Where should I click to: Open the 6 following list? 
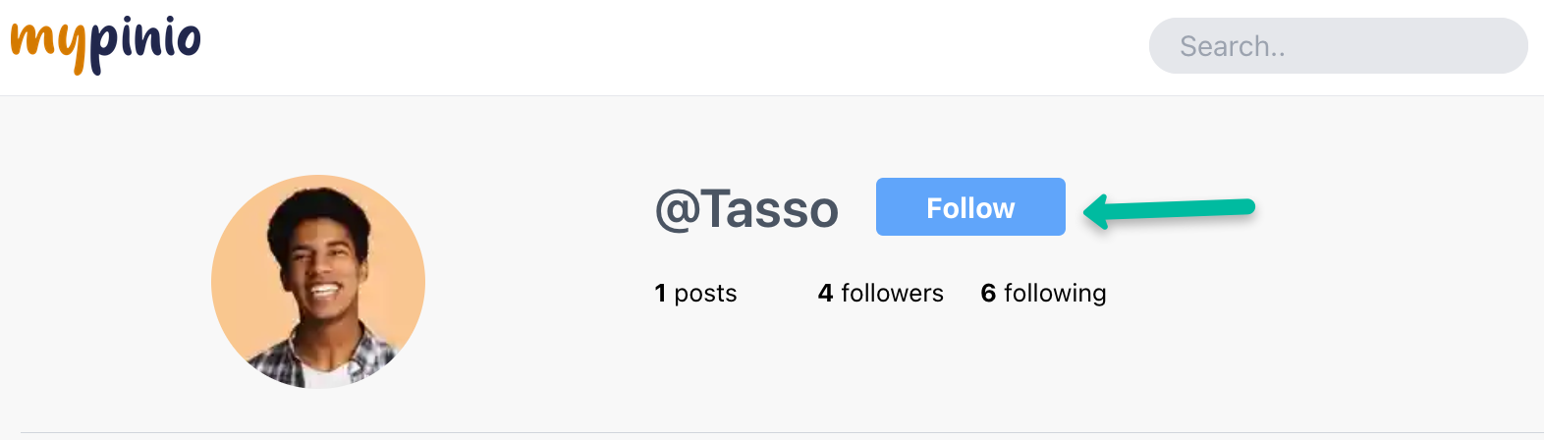click(x=1043, y=293)
